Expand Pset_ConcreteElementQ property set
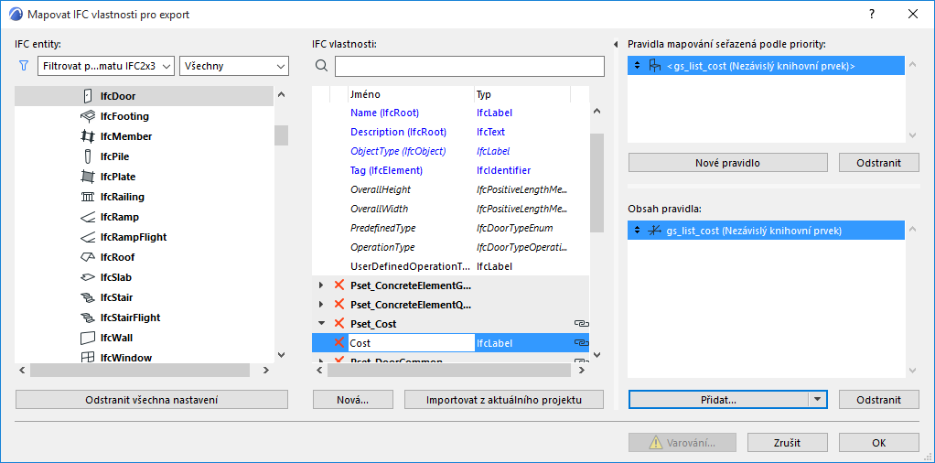935x463 pixels. (x=322, y=305)
